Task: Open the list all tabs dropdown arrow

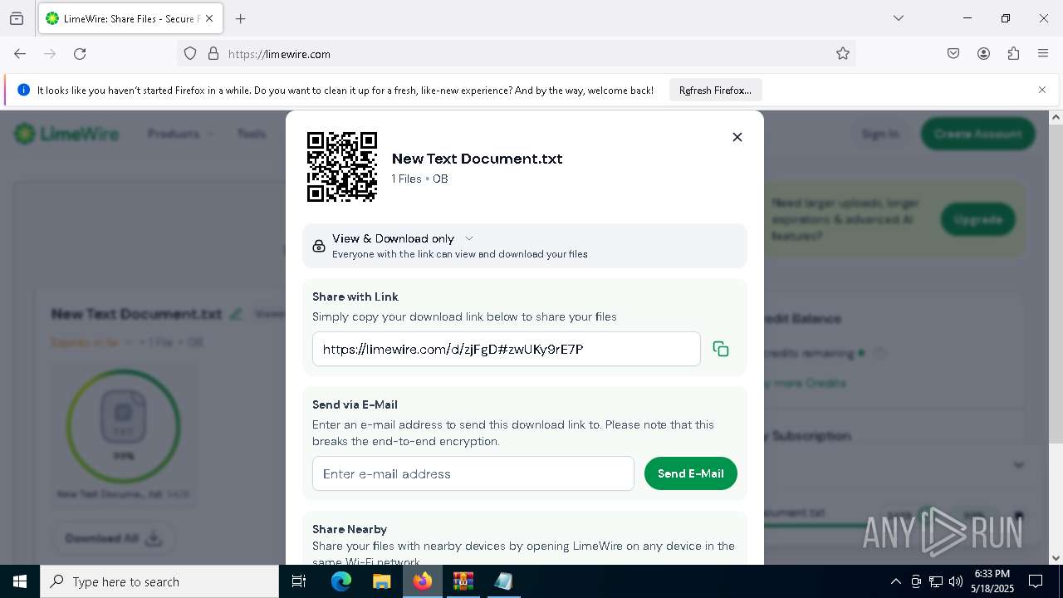Action: click(x=898, y=18)
